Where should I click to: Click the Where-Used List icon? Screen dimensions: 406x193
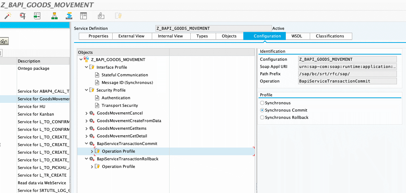click(x=23, y=16)
